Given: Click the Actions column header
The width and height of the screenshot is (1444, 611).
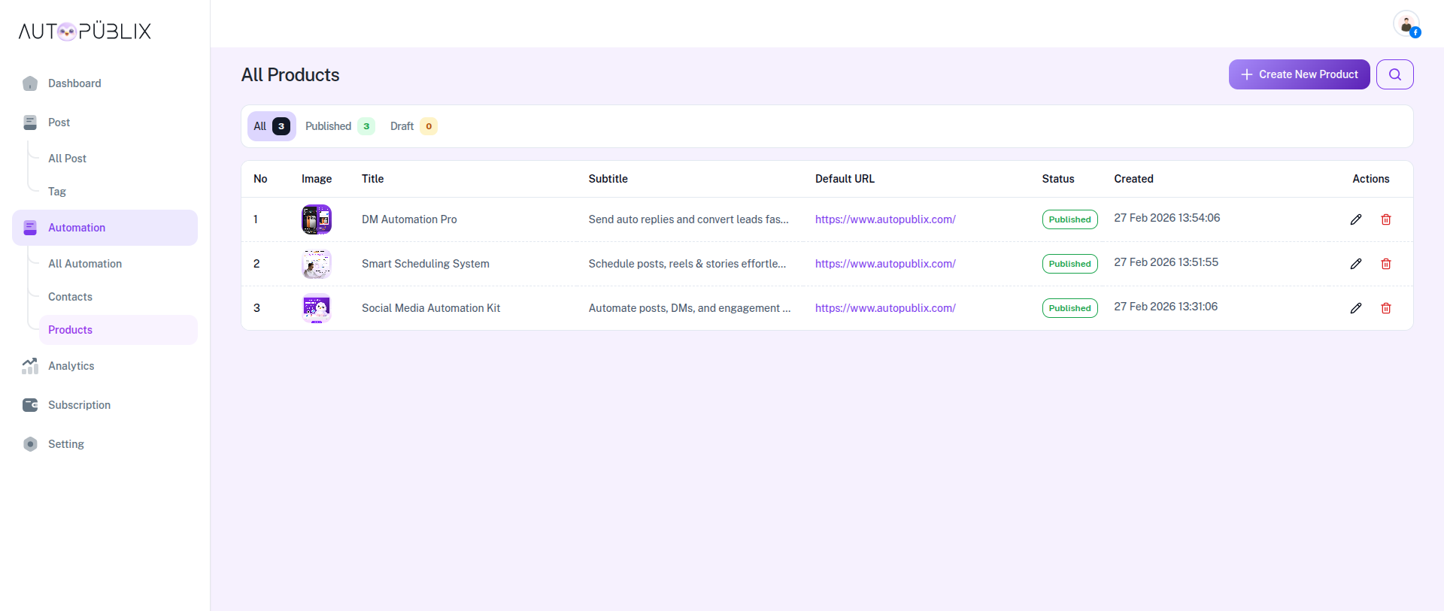Looking at the screenshot, I should point(1371,179).
